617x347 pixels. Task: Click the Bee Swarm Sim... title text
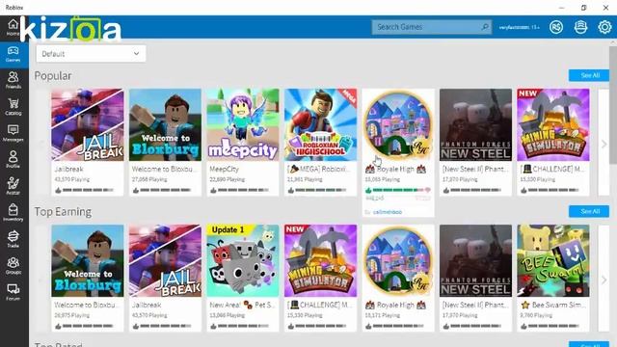(553, 305)
